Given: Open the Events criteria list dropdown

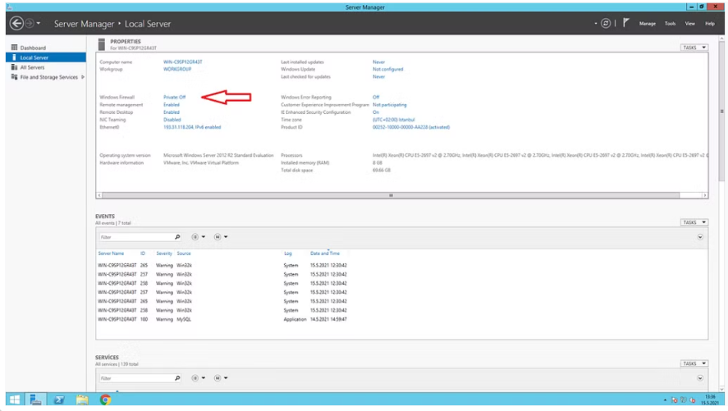Looking at the screenshot, I should (x=199, y=237).
